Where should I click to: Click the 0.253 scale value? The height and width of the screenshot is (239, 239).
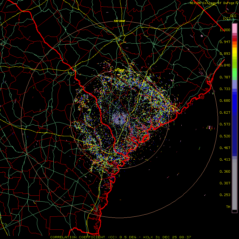point(225,195)
